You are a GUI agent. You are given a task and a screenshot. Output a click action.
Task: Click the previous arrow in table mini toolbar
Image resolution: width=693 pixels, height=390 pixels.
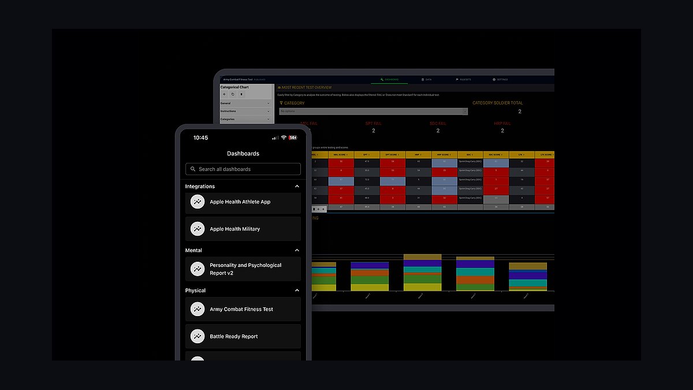[x=318, y=209]
